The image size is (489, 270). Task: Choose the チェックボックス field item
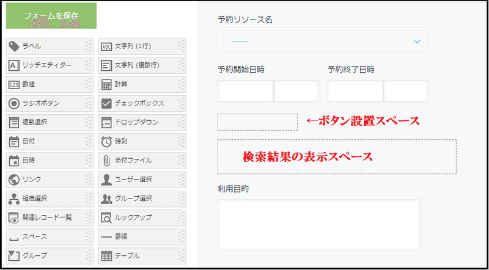(x=142, y=103)
